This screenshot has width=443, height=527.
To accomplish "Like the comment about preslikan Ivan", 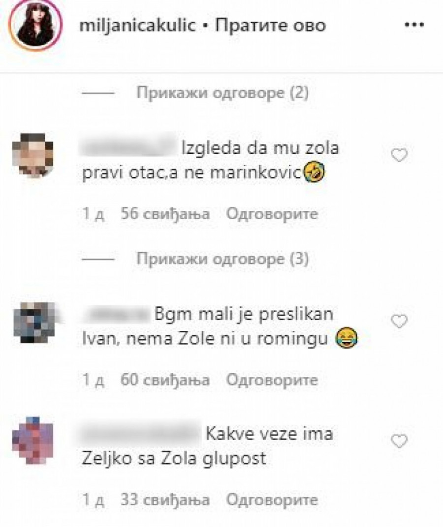I will click(x=399, y=321).
